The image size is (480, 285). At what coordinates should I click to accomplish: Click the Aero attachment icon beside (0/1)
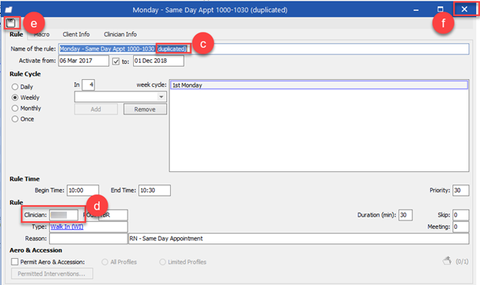click(x=447, y=261)
